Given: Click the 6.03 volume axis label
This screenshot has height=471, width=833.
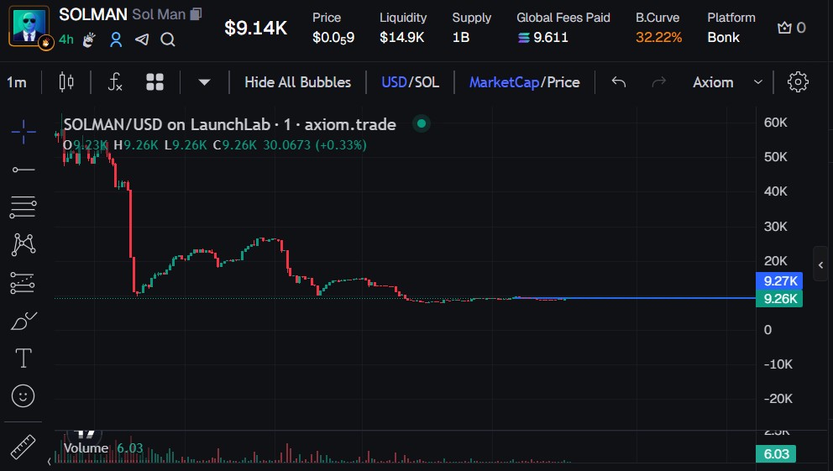Looking at the screenshot, I should coord(776,454).
